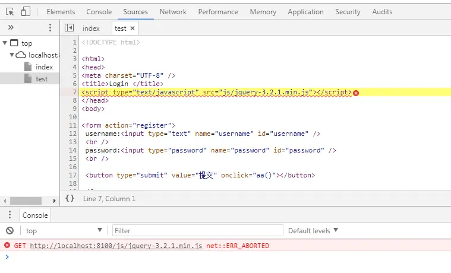The image size is (451, 273).
Task: Click the highlighted script tag line
Action: pos(216,92)
